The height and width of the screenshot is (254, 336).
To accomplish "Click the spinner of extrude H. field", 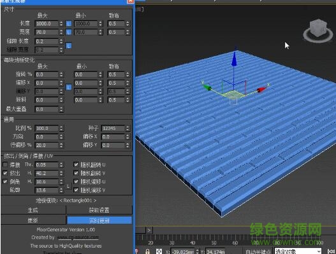I will 61,173.
